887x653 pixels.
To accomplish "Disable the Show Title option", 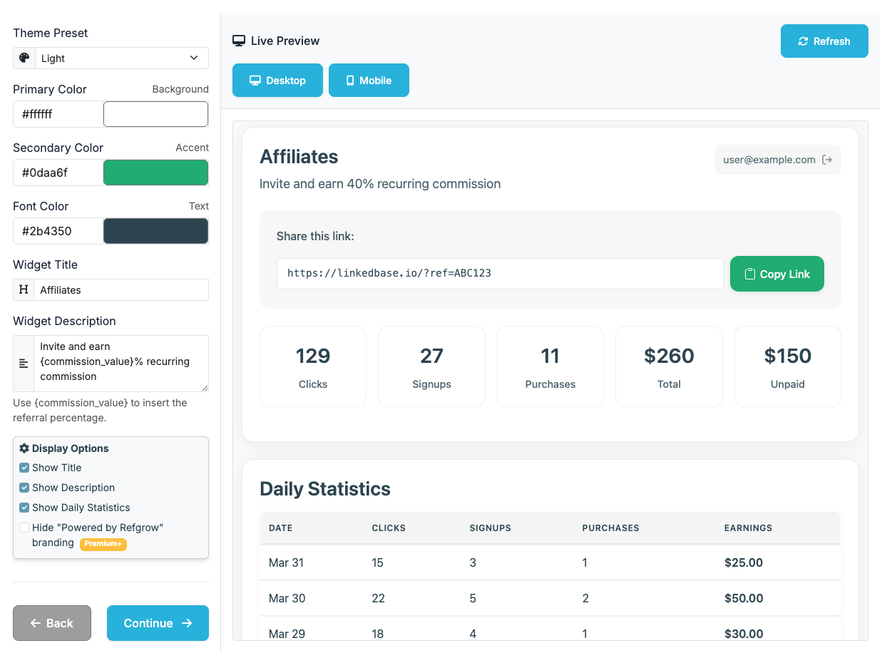I will tap(24, 468).
